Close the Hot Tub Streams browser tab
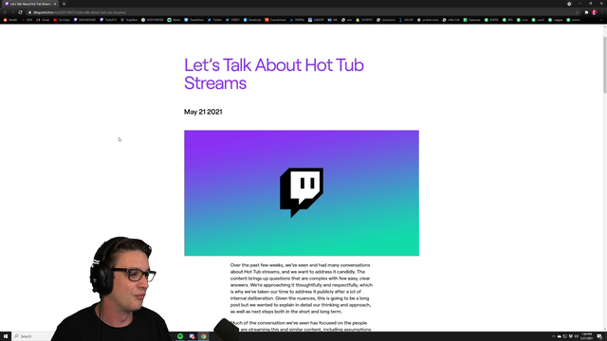607x341 pixels. click(x=55, y=4)
